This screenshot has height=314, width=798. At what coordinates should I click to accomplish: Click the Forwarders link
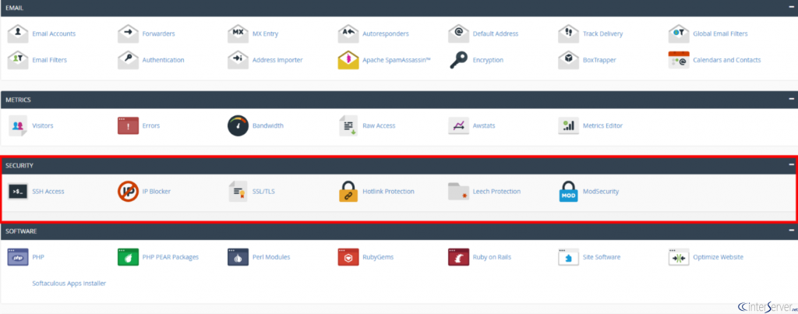158,34
